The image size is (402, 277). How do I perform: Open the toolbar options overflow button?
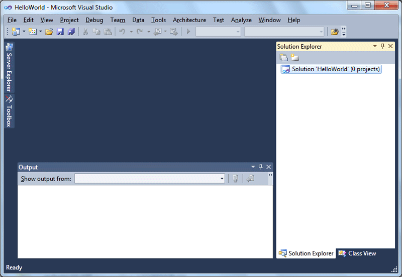pyautogui.click(x=344, y=32)
